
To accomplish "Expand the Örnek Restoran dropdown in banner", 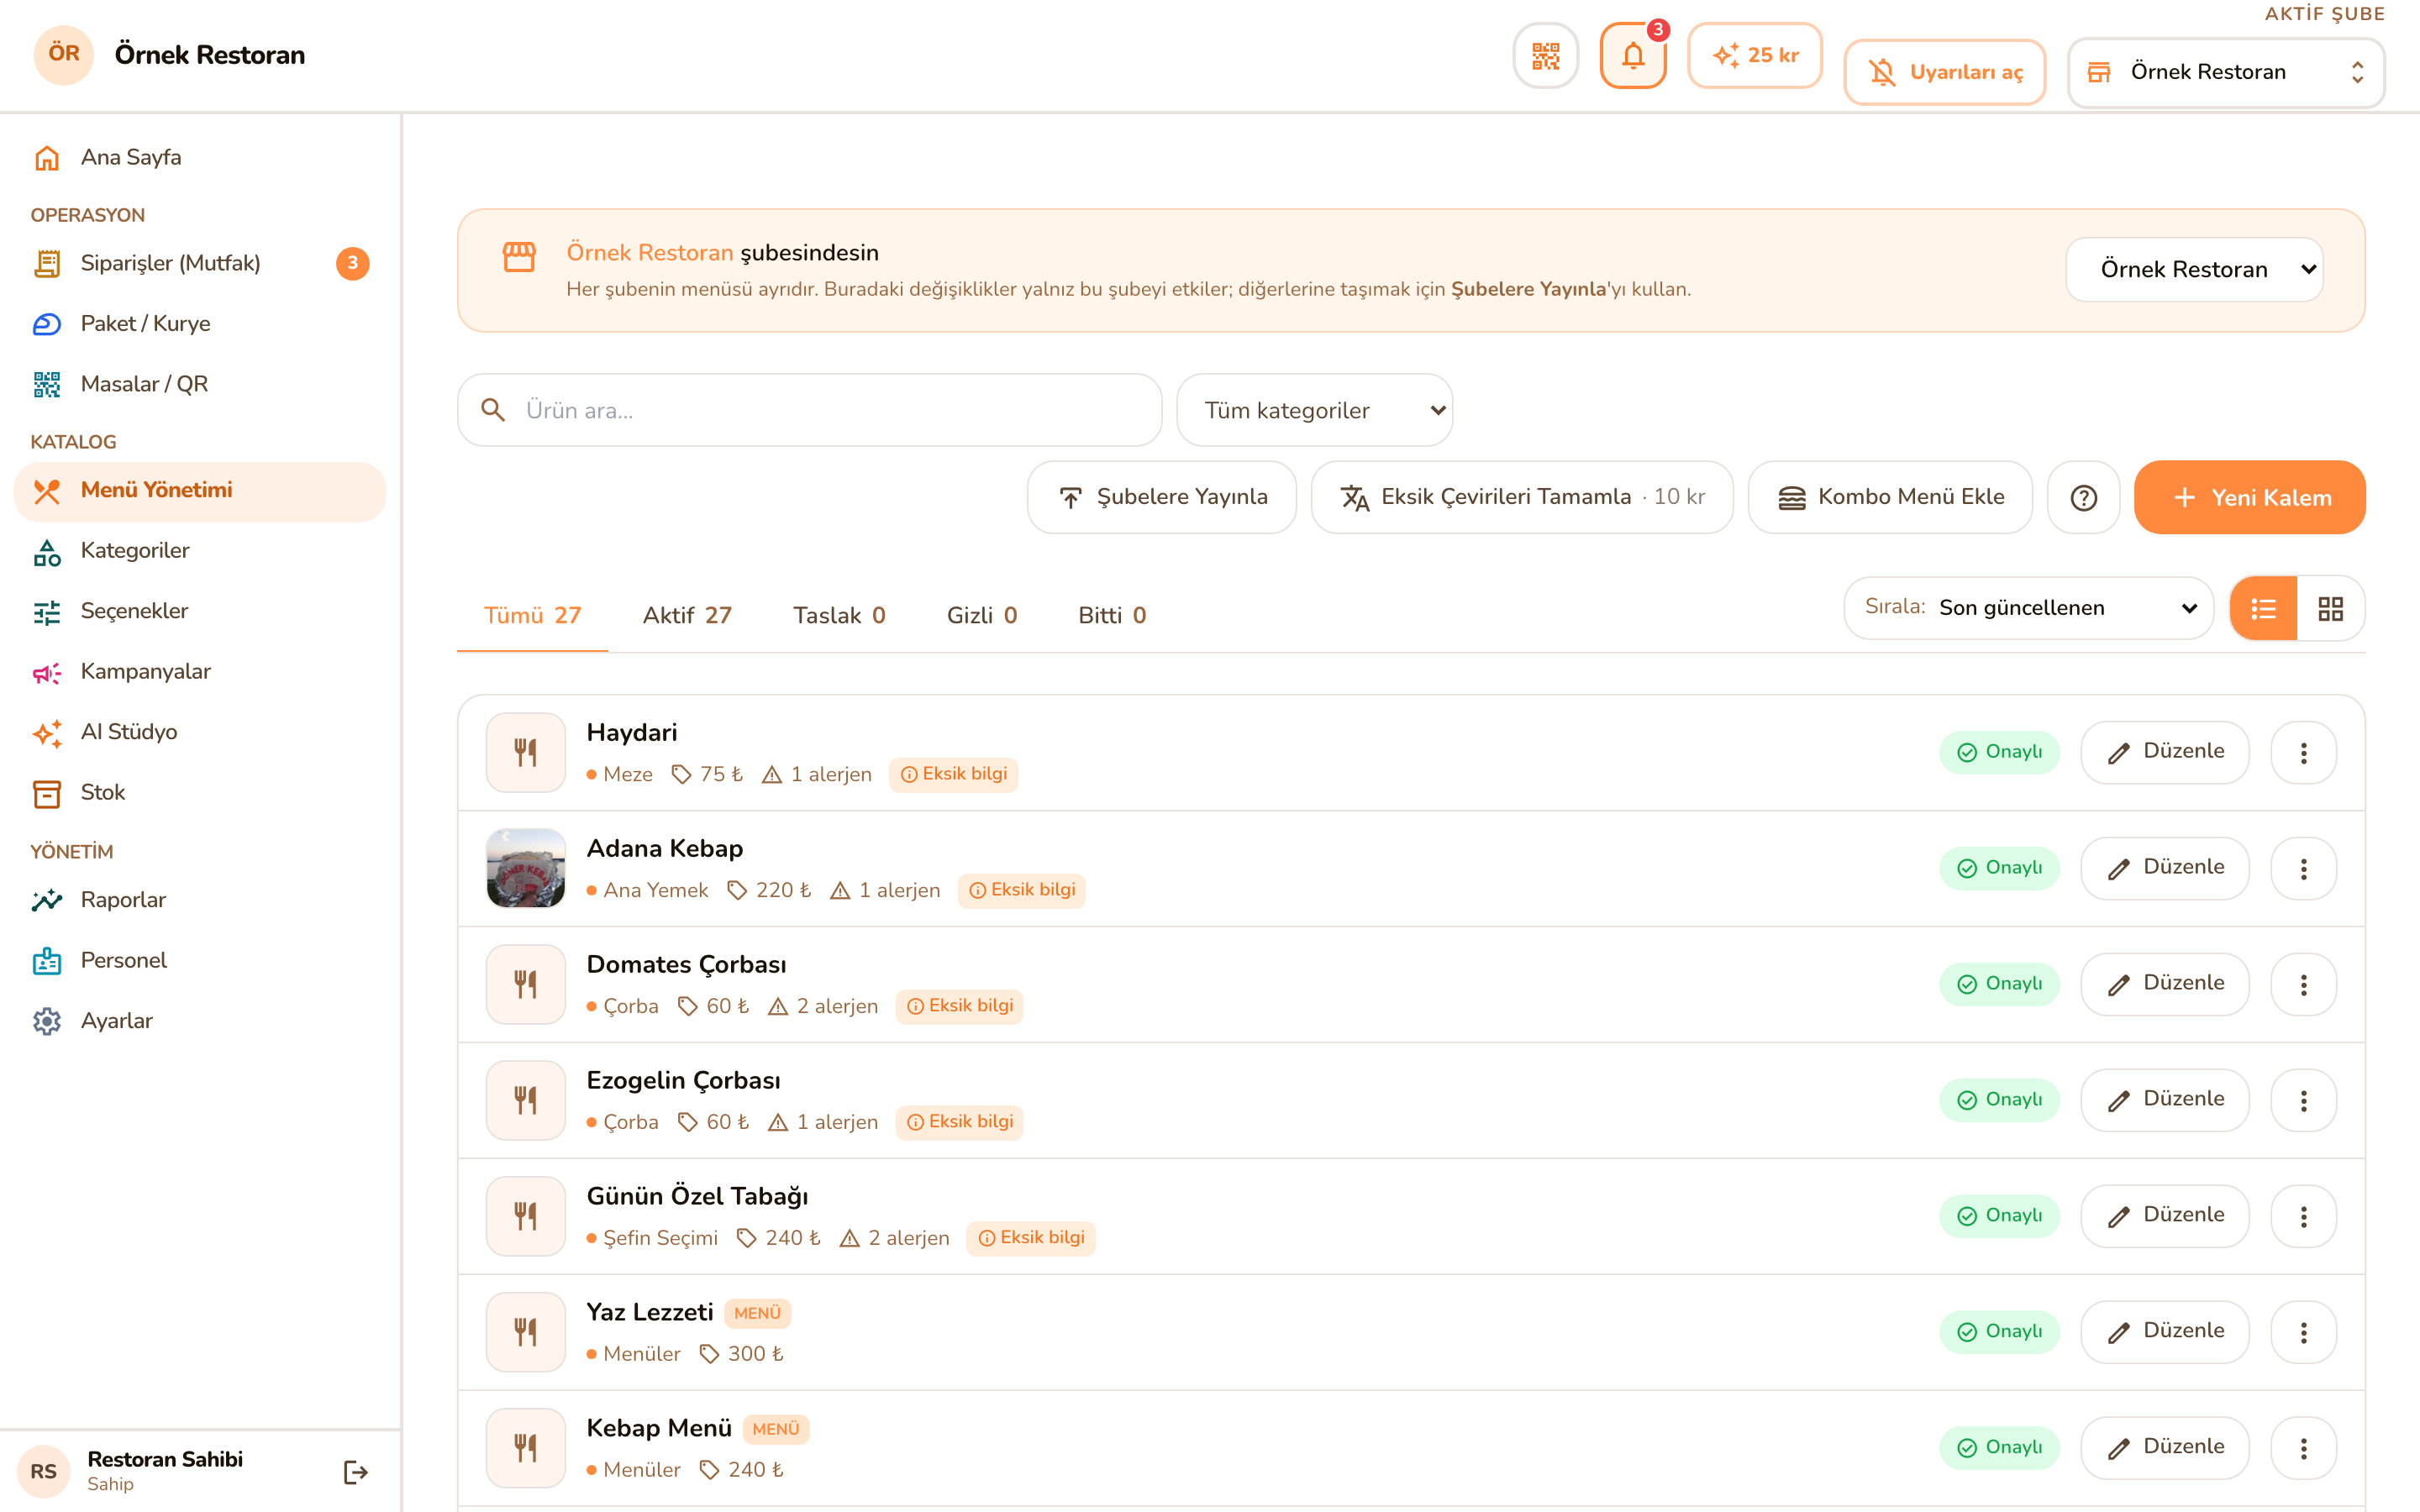I will coord(2194,270).
